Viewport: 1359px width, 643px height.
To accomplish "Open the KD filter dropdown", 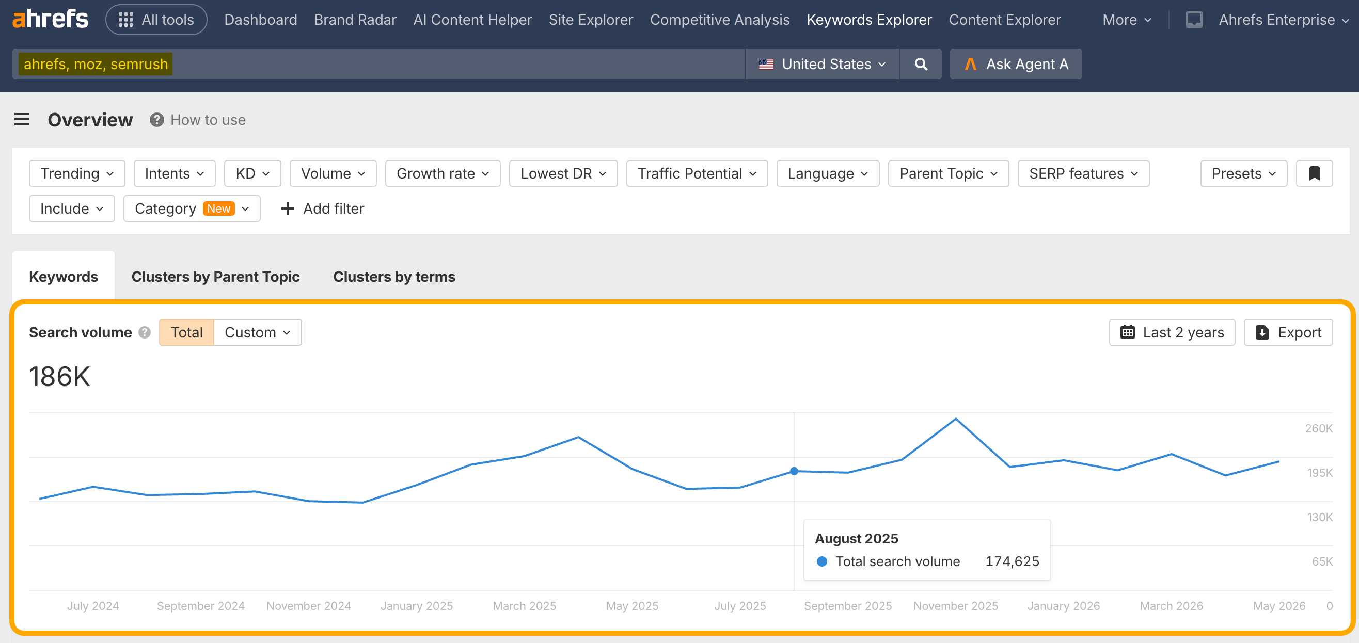I will [x=252, y=173].
